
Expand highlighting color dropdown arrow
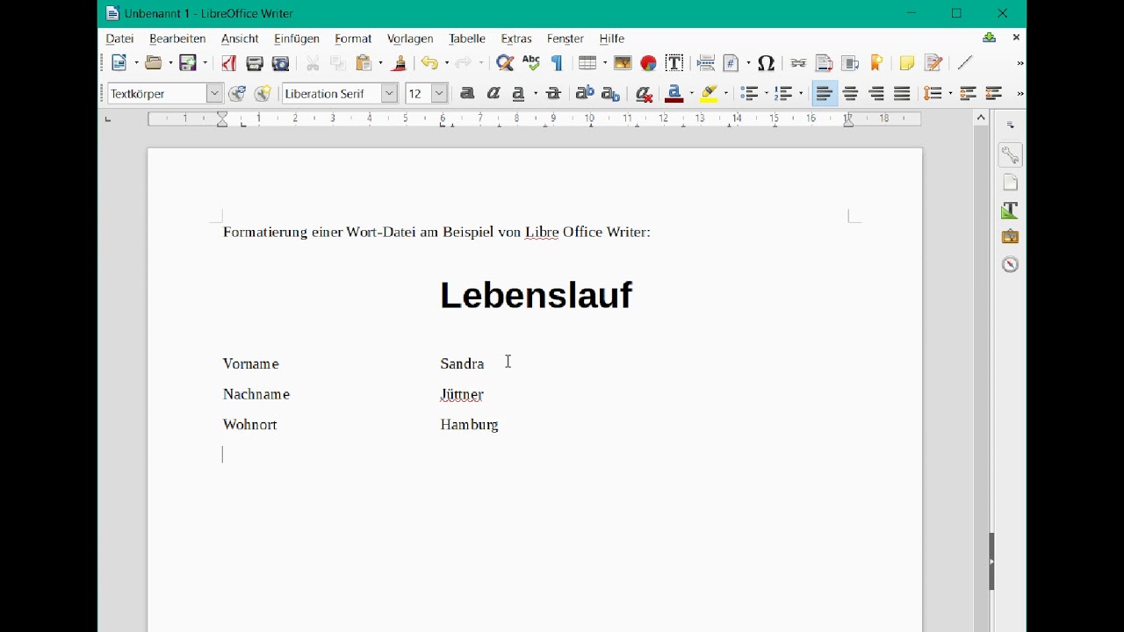coord(727,93)
